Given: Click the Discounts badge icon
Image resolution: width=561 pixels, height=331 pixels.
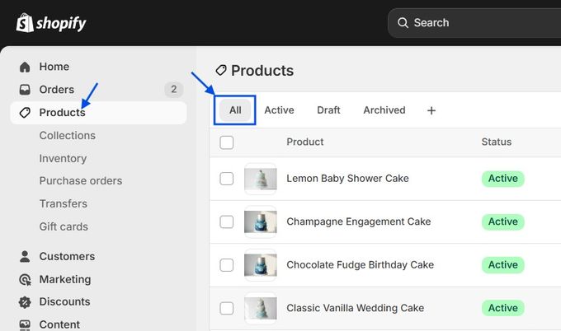Looking at the screenshot, I should click(25, 302).
